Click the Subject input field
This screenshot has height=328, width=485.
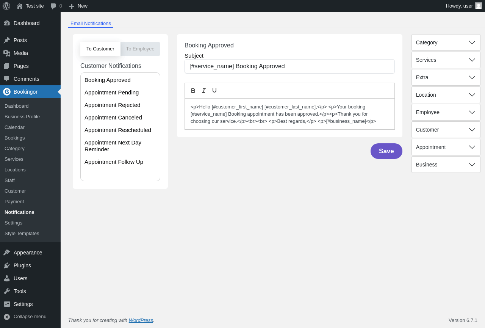pos(289,66)
